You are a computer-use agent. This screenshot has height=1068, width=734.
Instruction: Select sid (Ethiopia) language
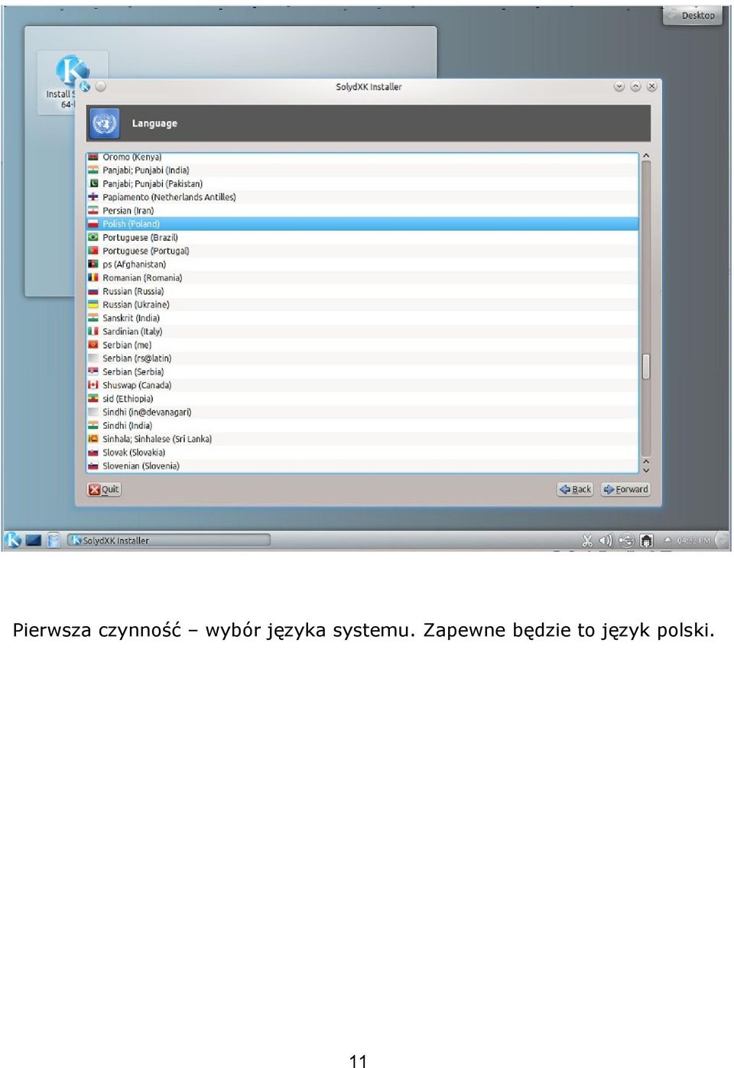point(362,398)
